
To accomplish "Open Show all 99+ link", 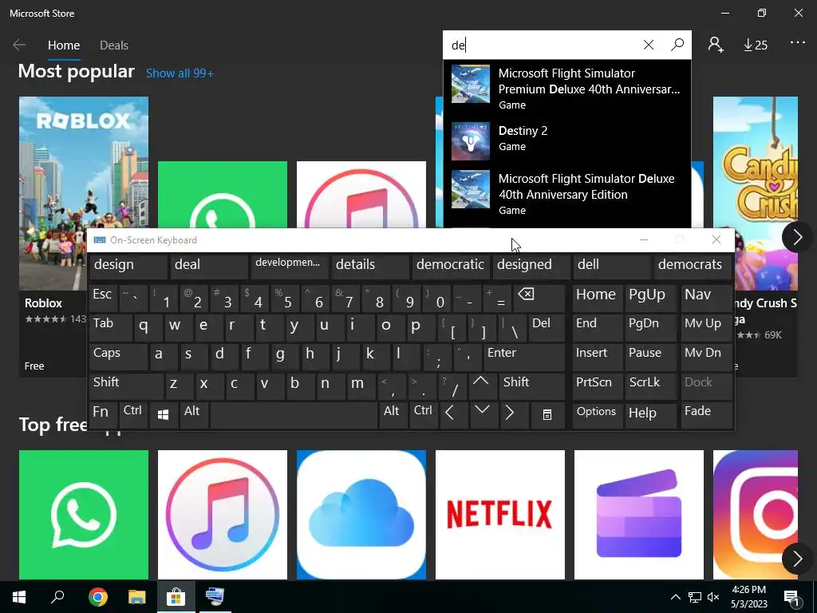I will (x=180, y=73).
